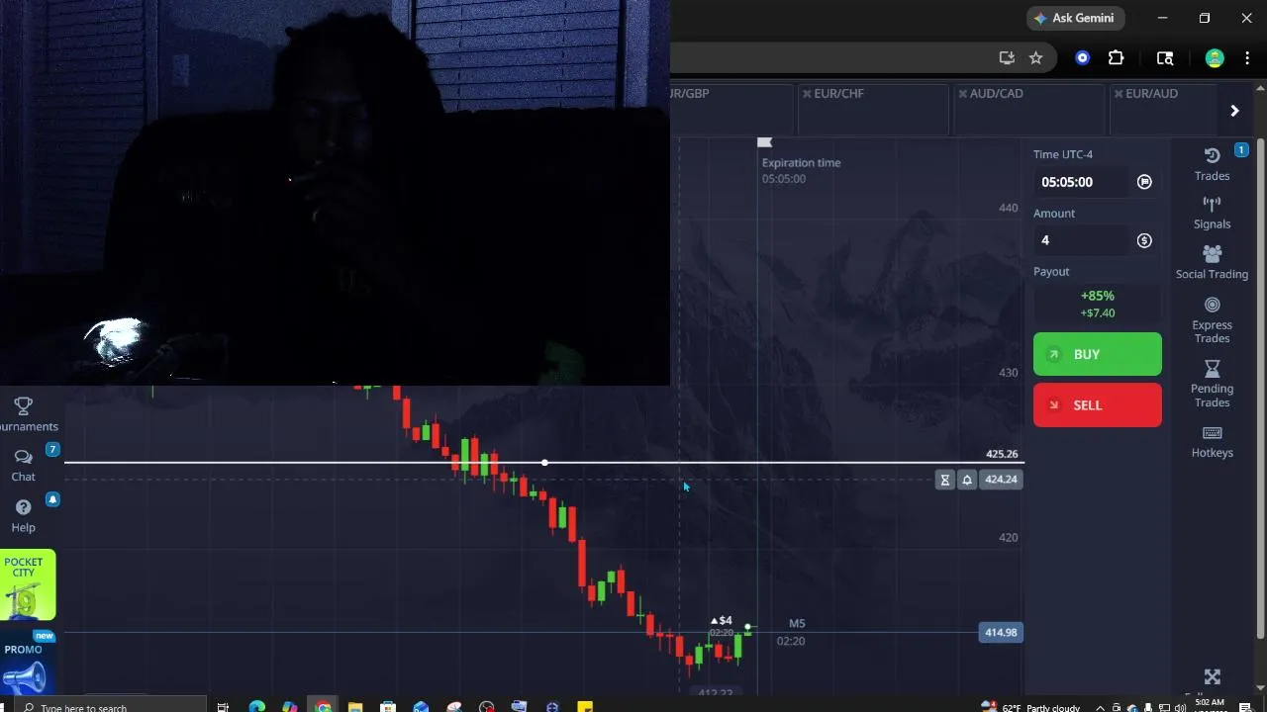The width and height of the screenshot is (1267, 712).
Task: Open the Pending Trades panel
Action: click(x=1212, y=384)
